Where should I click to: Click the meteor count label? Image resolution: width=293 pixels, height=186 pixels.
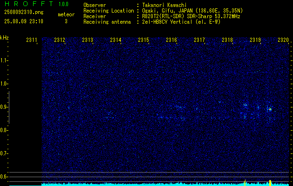tap(66, 14)
